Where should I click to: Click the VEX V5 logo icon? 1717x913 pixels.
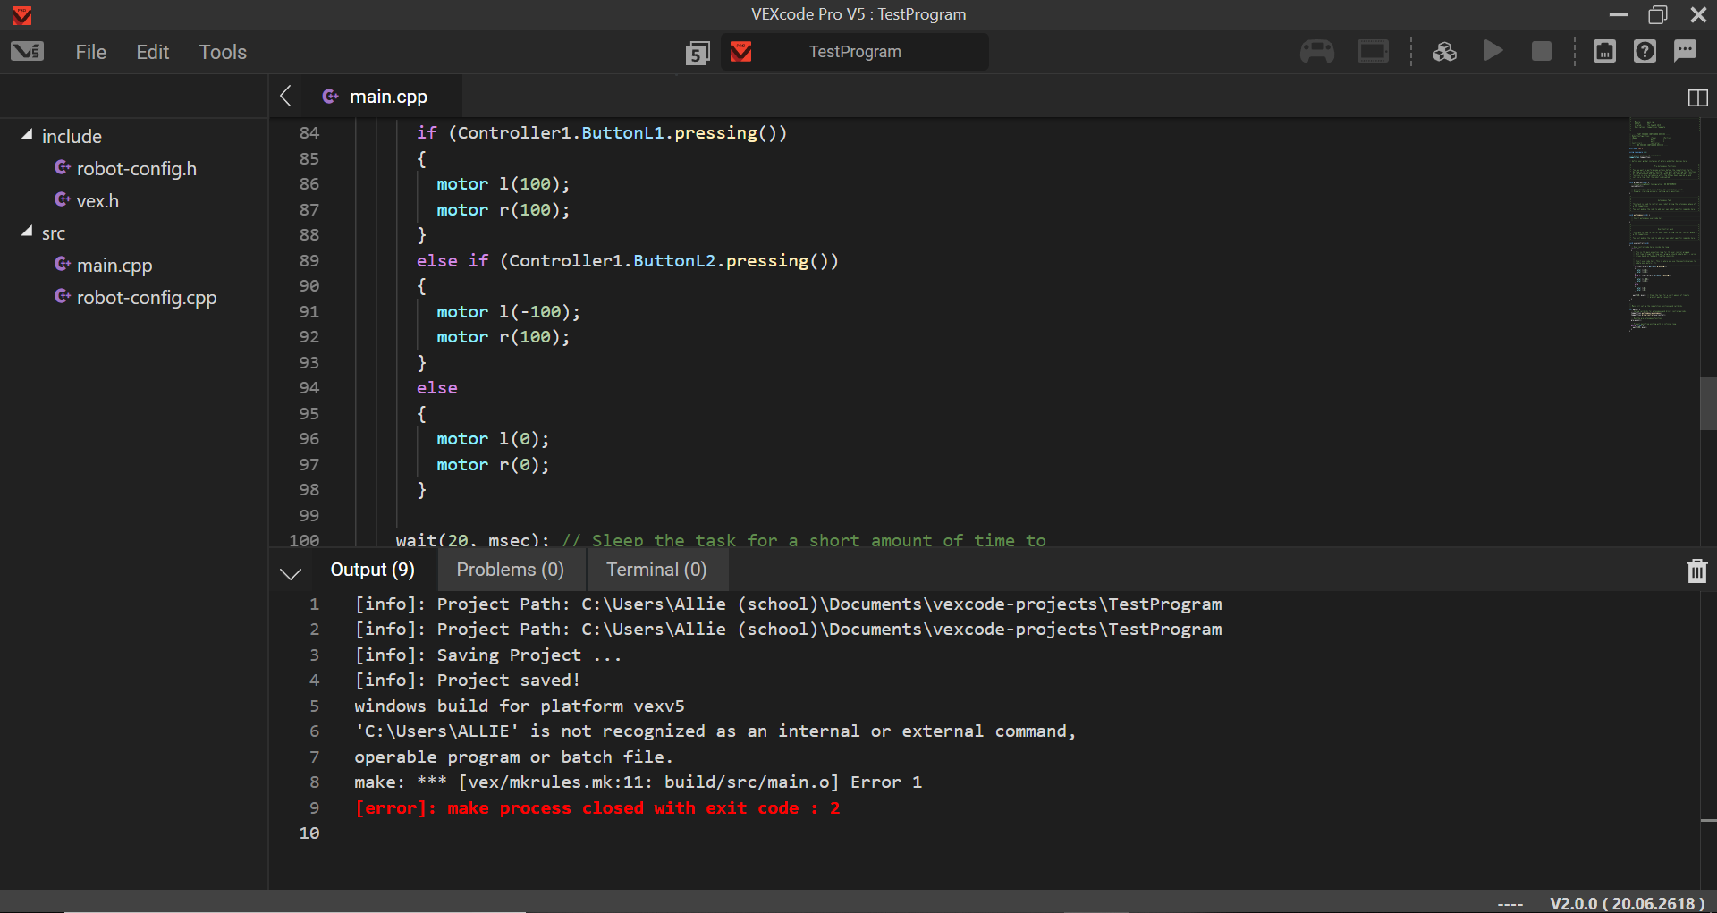click(27, 51)
